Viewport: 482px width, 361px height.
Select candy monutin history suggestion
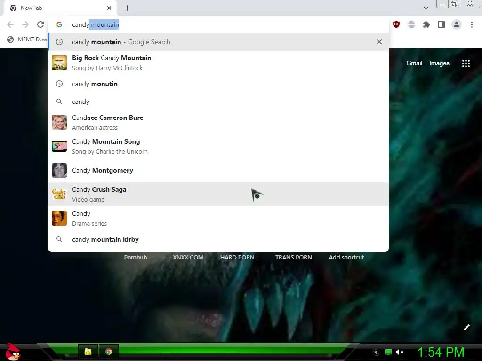(218, 84)
